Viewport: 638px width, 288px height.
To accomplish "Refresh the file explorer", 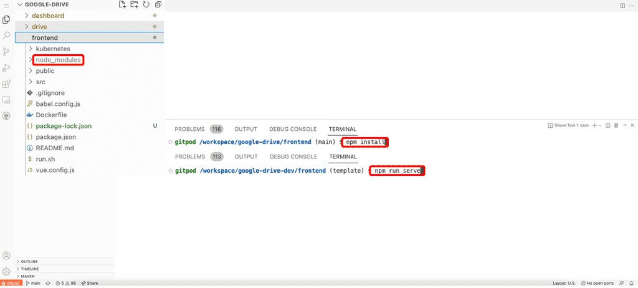I will click(146, 4).
